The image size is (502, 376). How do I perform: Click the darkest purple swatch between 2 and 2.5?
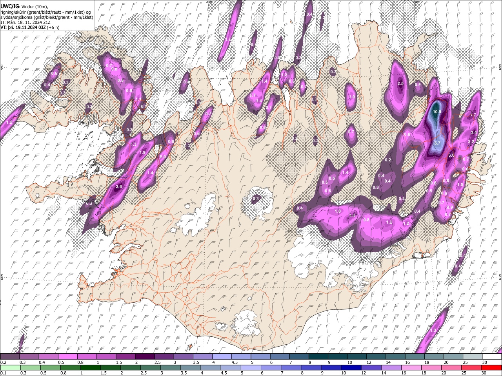click(144, 356)
